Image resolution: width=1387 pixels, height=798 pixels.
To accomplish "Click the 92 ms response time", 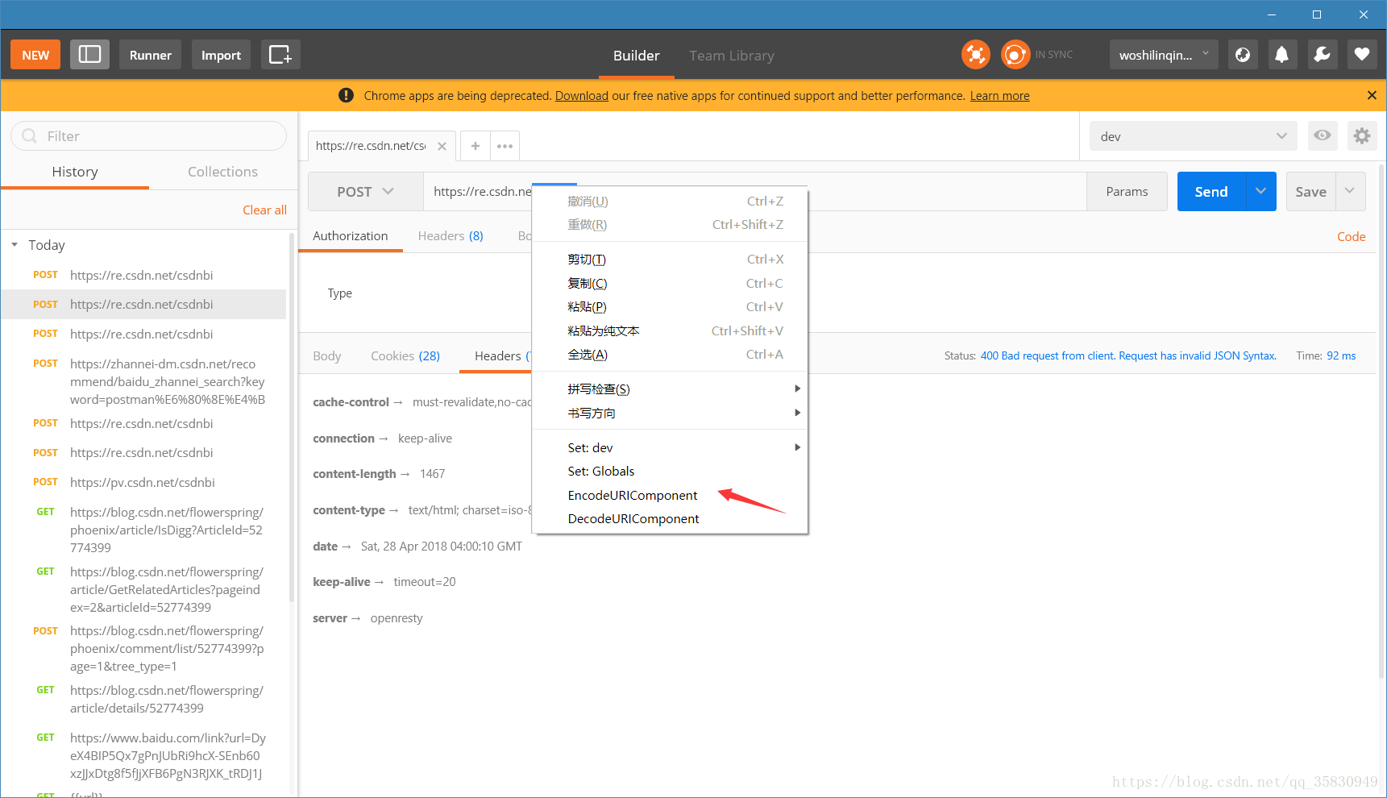I will tap(1341, 356).
